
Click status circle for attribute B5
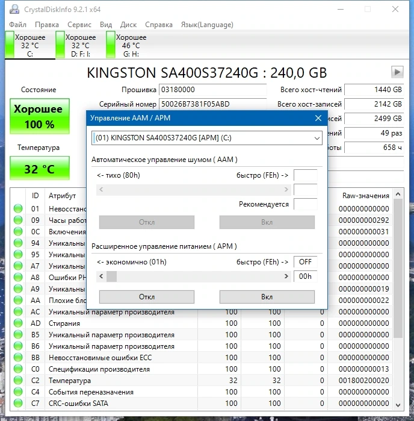tap(18, 334)
